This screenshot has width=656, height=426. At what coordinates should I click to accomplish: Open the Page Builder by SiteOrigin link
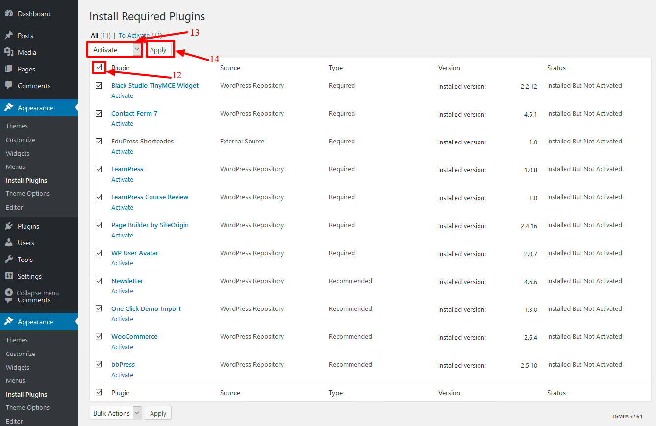click(x=150, y=225)
